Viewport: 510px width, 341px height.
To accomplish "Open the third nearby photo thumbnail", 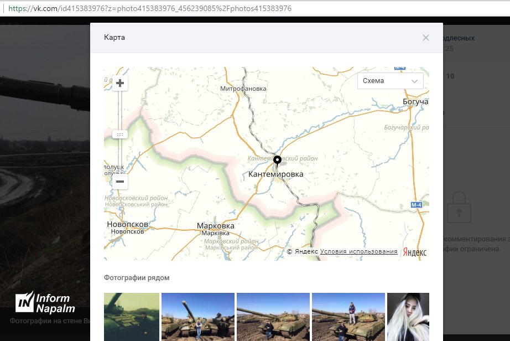I will pyautogui.click(x=273, y=317).
